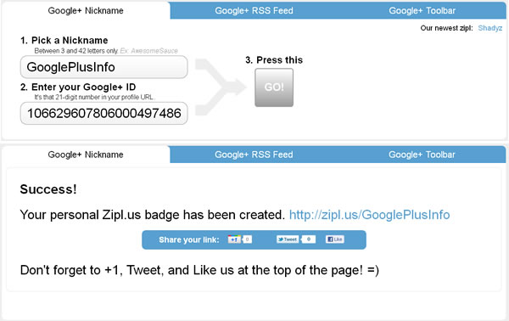Switch to Google+ Toolbar tab above the nickname form

[x=422, y=11]
